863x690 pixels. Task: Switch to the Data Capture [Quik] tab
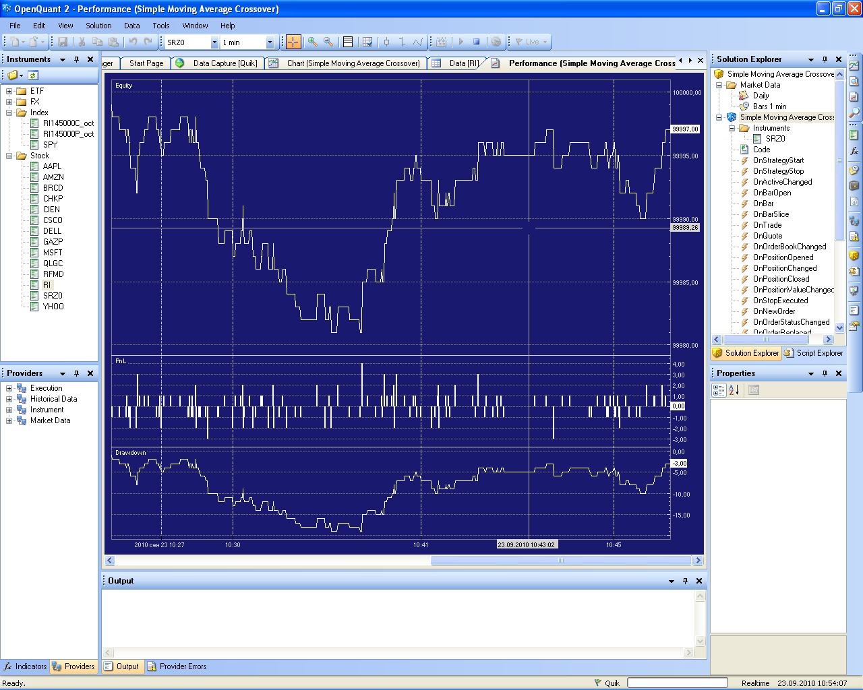tap(218, 63)
